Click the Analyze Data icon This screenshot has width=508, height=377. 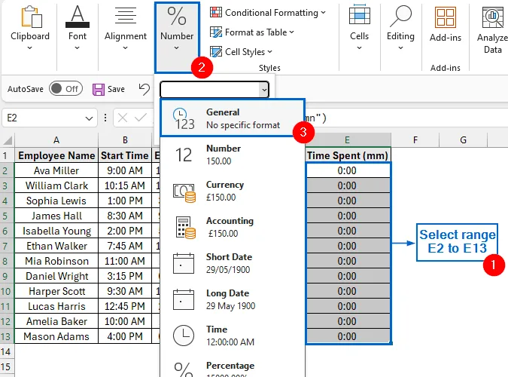pos(493,18)
